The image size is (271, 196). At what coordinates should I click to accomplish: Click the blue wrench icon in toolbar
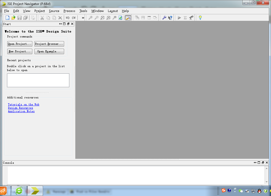pos(164,18)
